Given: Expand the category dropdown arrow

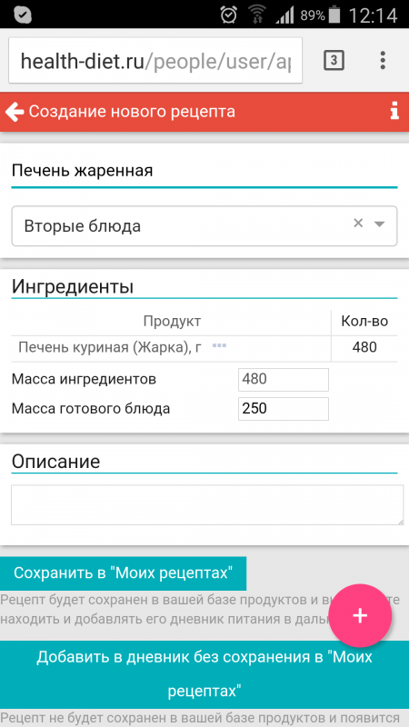Looking at the screenshot, I should (379, 224).
